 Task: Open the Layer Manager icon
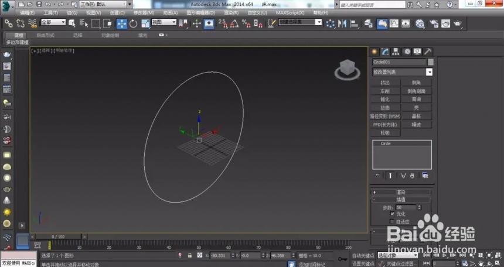(x=369, y=23)
